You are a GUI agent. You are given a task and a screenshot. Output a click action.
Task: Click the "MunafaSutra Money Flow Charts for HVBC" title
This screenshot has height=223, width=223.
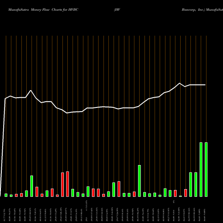pos(43,10)
